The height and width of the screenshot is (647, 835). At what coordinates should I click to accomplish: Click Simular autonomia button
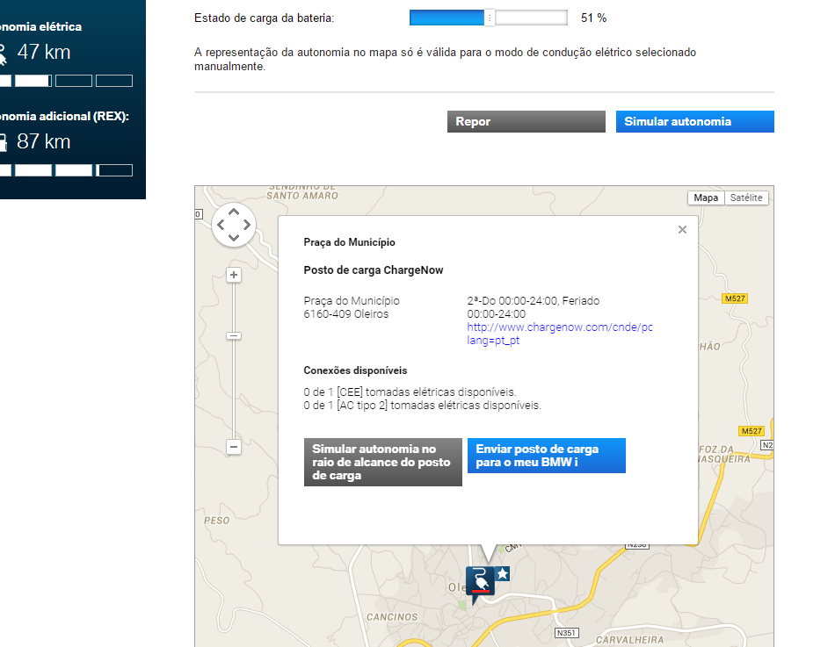tap(695, 121)
